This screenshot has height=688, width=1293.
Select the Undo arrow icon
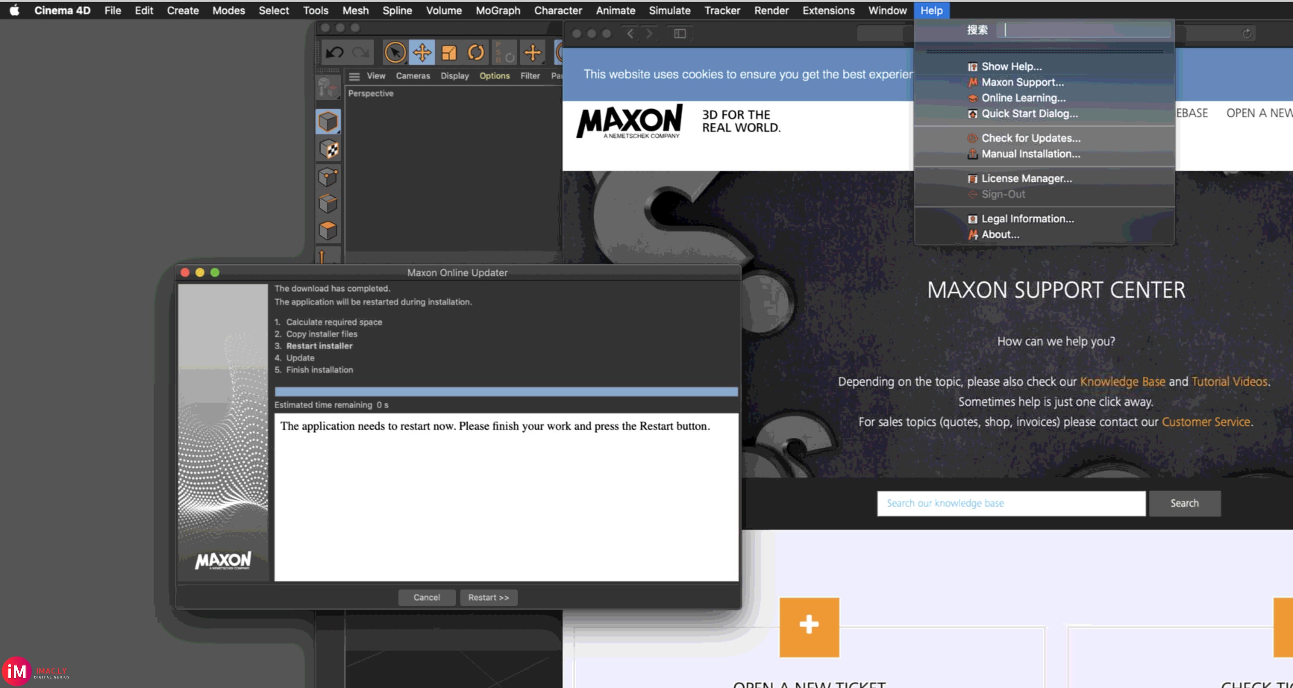point(334,52)
